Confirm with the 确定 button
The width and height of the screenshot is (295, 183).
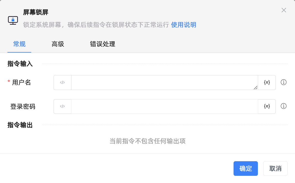click(246, 168)
